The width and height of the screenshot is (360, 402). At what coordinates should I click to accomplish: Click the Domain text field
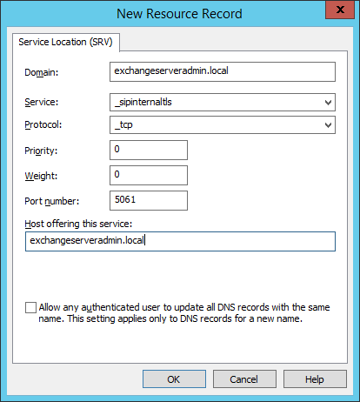pyautogui.click(x=223, y=71)
